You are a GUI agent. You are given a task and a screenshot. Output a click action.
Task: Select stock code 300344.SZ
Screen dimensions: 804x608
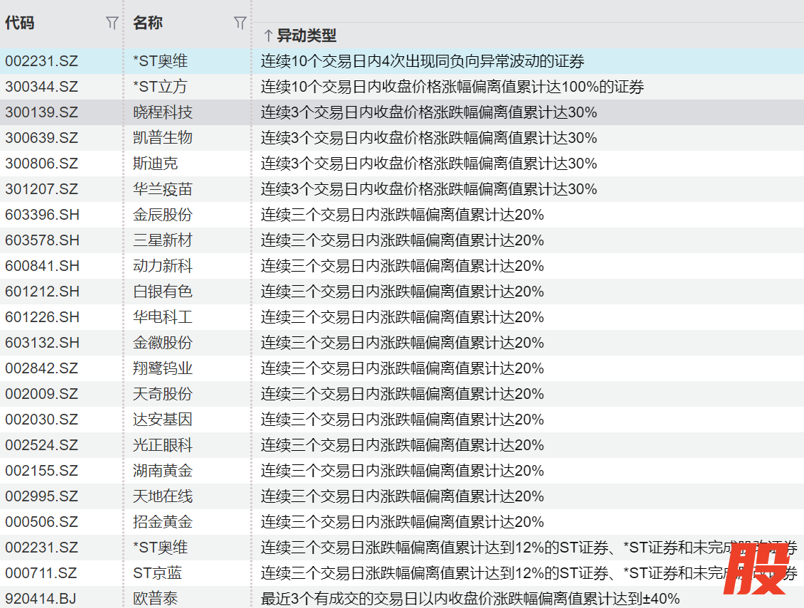click(x=41, y=87)
